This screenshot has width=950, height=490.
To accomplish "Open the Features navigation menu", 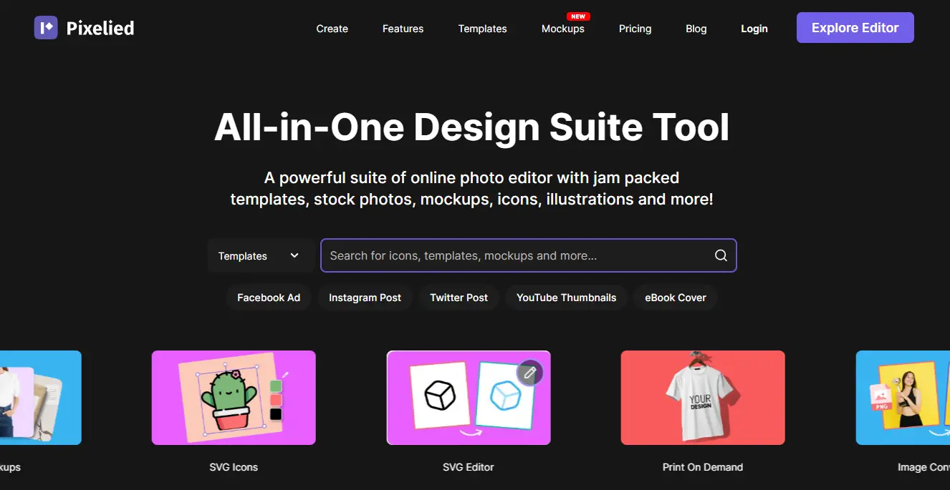I will [x=403, y=29].
